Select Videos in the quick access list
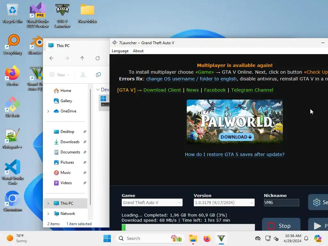The width and height of the screenshot is (328, 246). (65, 183)
